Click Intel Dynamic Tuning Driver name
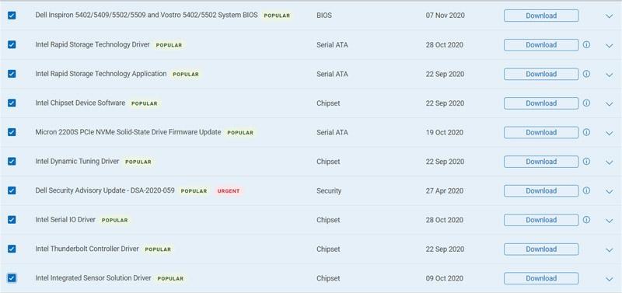The image size is (622, 293). [77, 162]
